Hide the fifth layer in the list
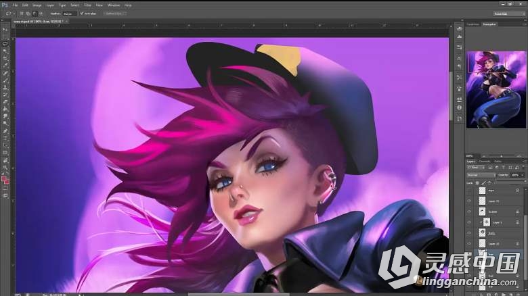 click(469, 232)
